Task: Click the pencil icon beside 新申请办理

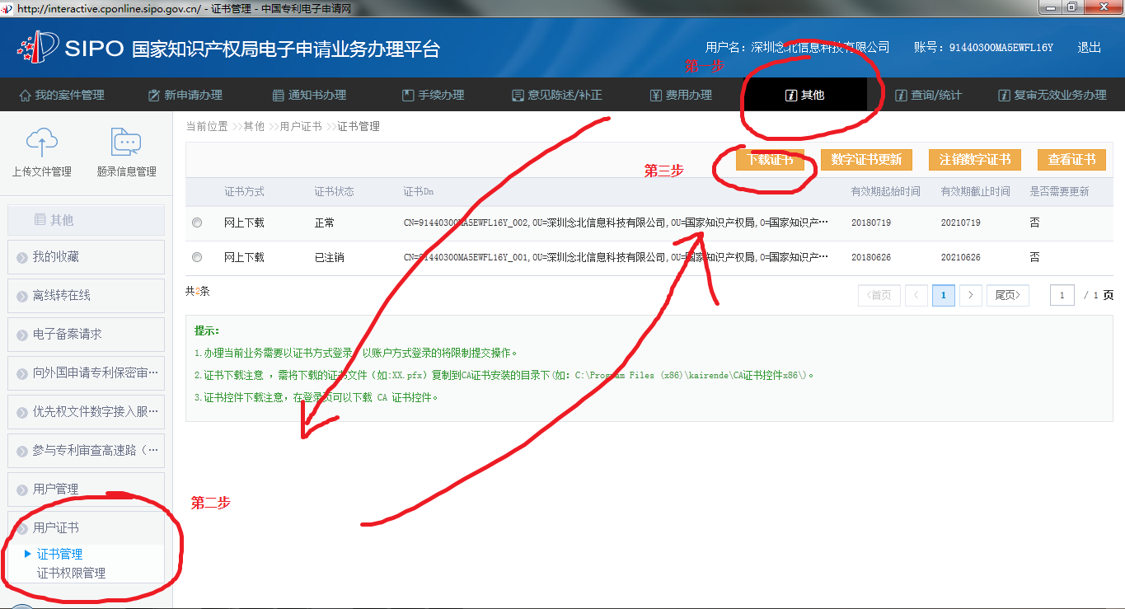Action: click(x=153, y=96)
